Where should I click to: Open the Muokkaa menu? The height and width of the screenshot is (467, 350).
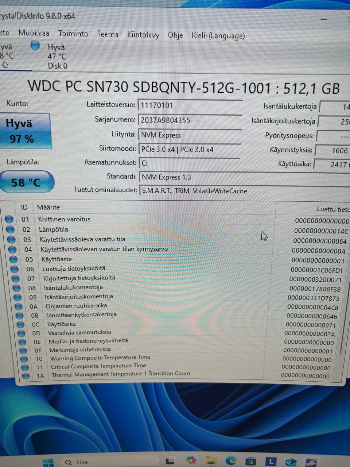[x=34, y=33]
